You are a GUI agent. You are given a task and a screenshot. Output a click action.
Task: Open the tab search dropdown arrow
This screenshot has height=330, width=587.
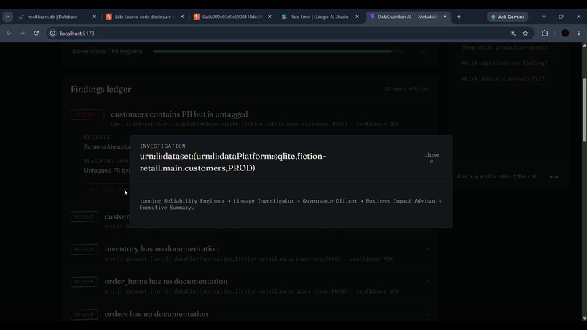(7, 17)
